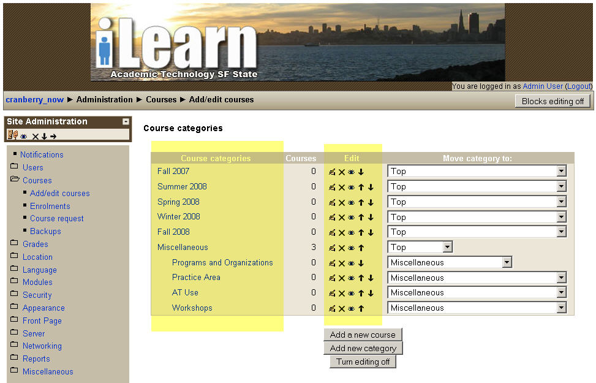This screenshot has height=383, width=596.
Task: Move Miscellaneous category up
Action: (x=361, y=248)
